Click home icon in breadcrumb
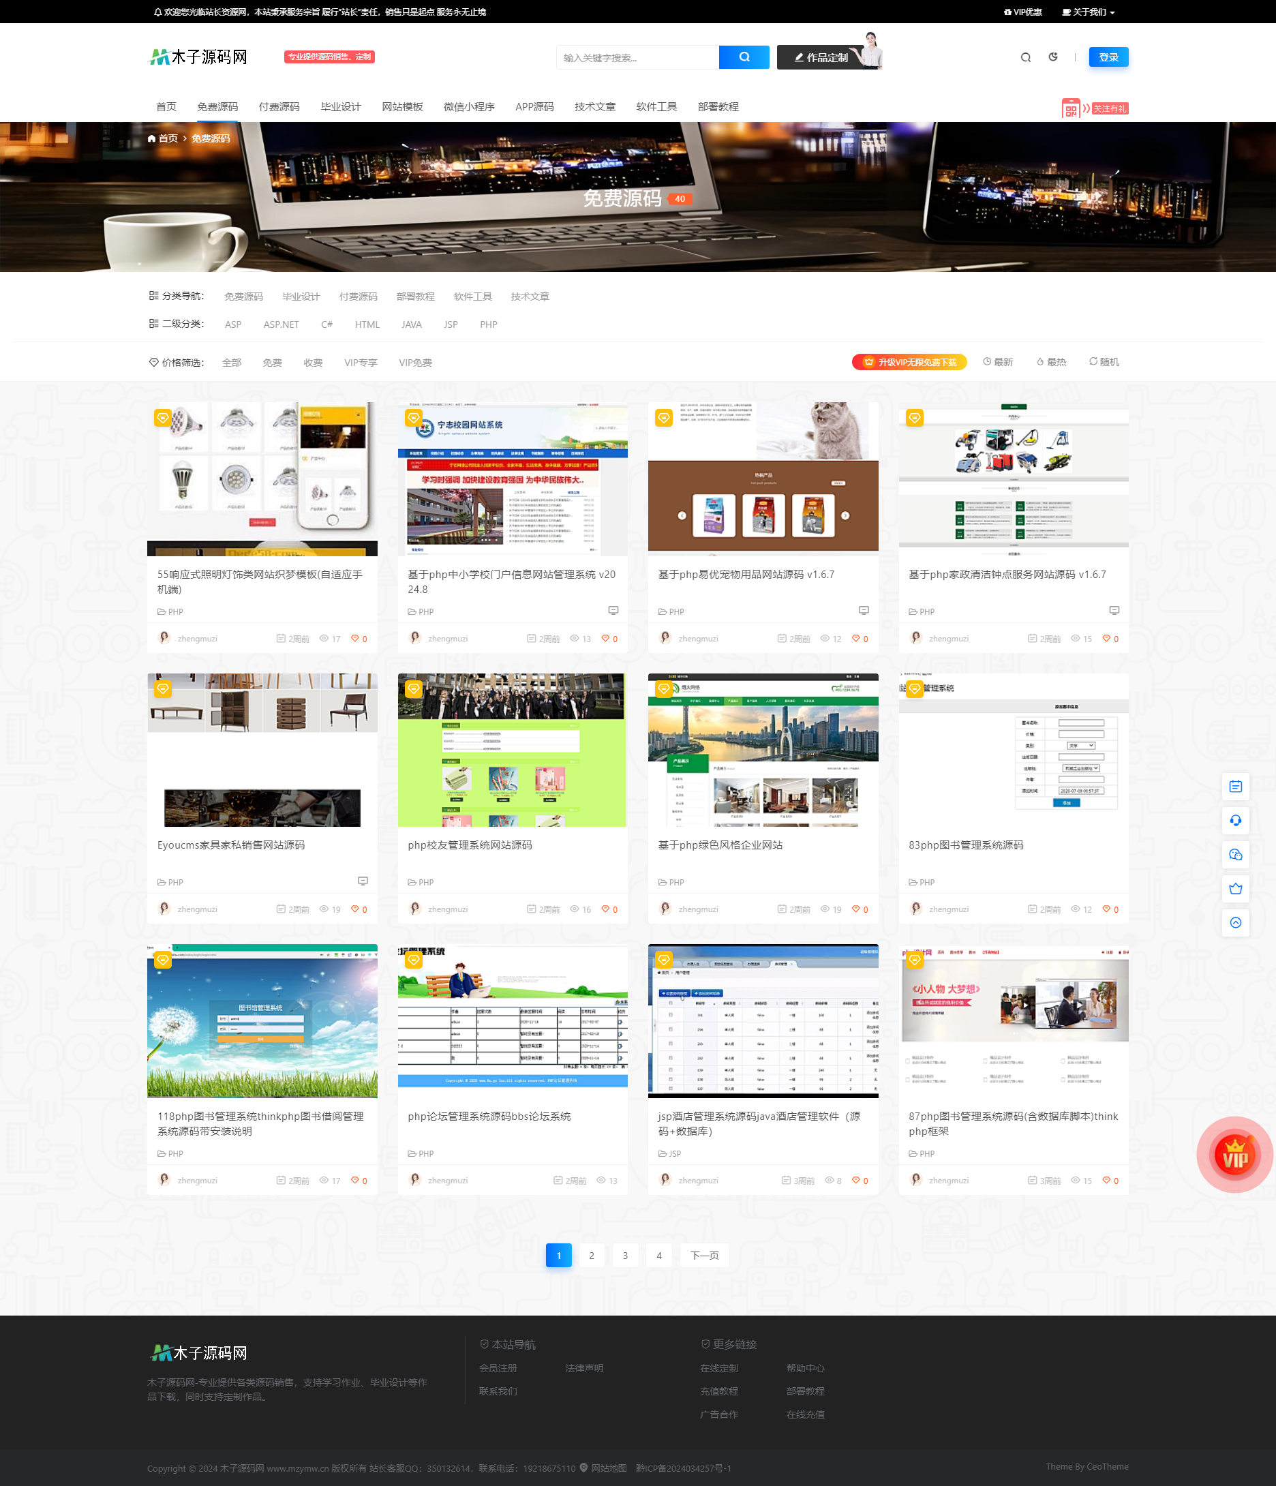This screenshot has width=1276, height=1486. 151,138
